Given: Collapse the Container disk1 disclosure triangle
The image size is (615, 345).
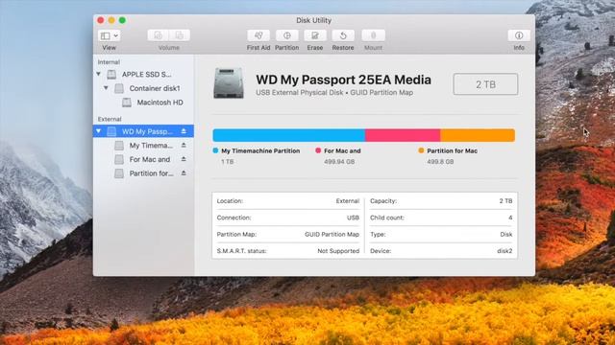Looking at the screenshot, I should (x=106, y=88).
